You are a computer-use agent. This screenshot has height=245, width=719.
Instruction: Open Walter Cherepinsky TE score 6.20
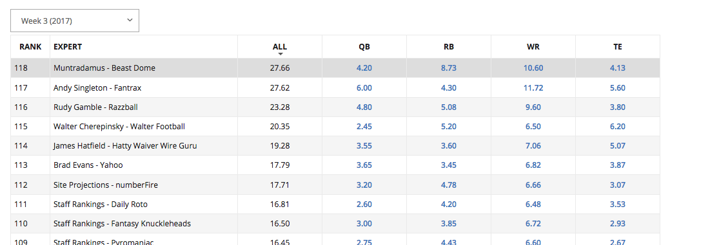[x=618, y=127]
